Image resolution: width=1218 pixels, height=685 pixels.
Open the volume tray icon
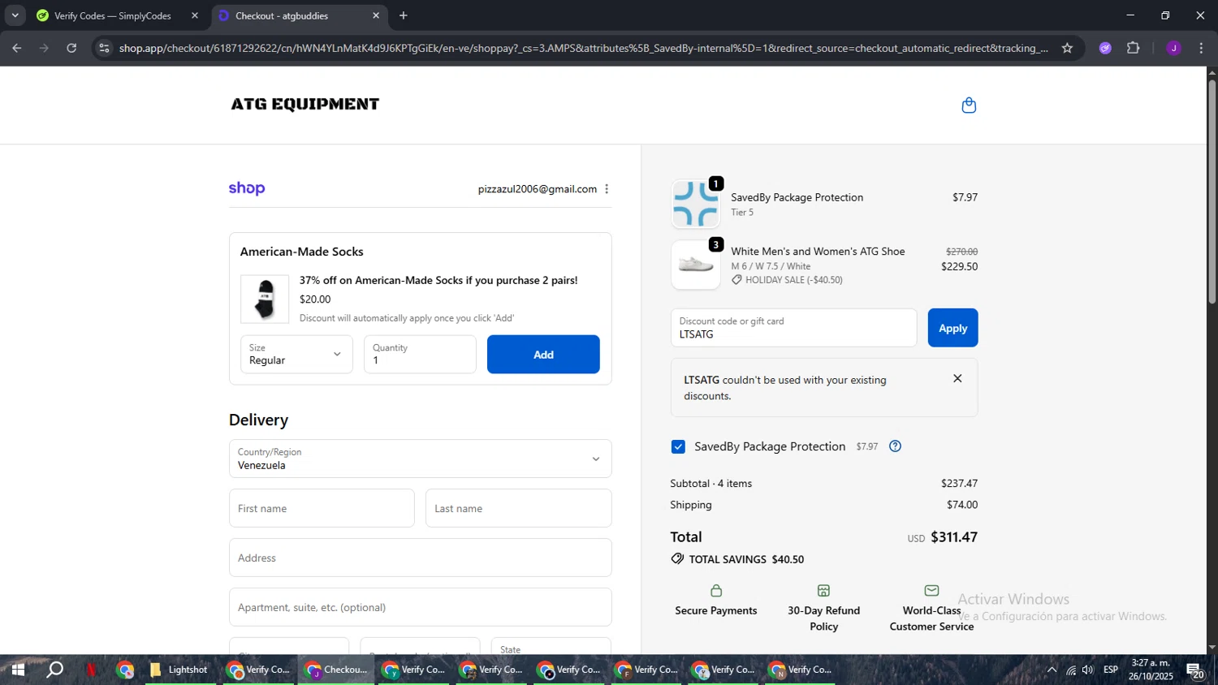tap(1089, 670)
